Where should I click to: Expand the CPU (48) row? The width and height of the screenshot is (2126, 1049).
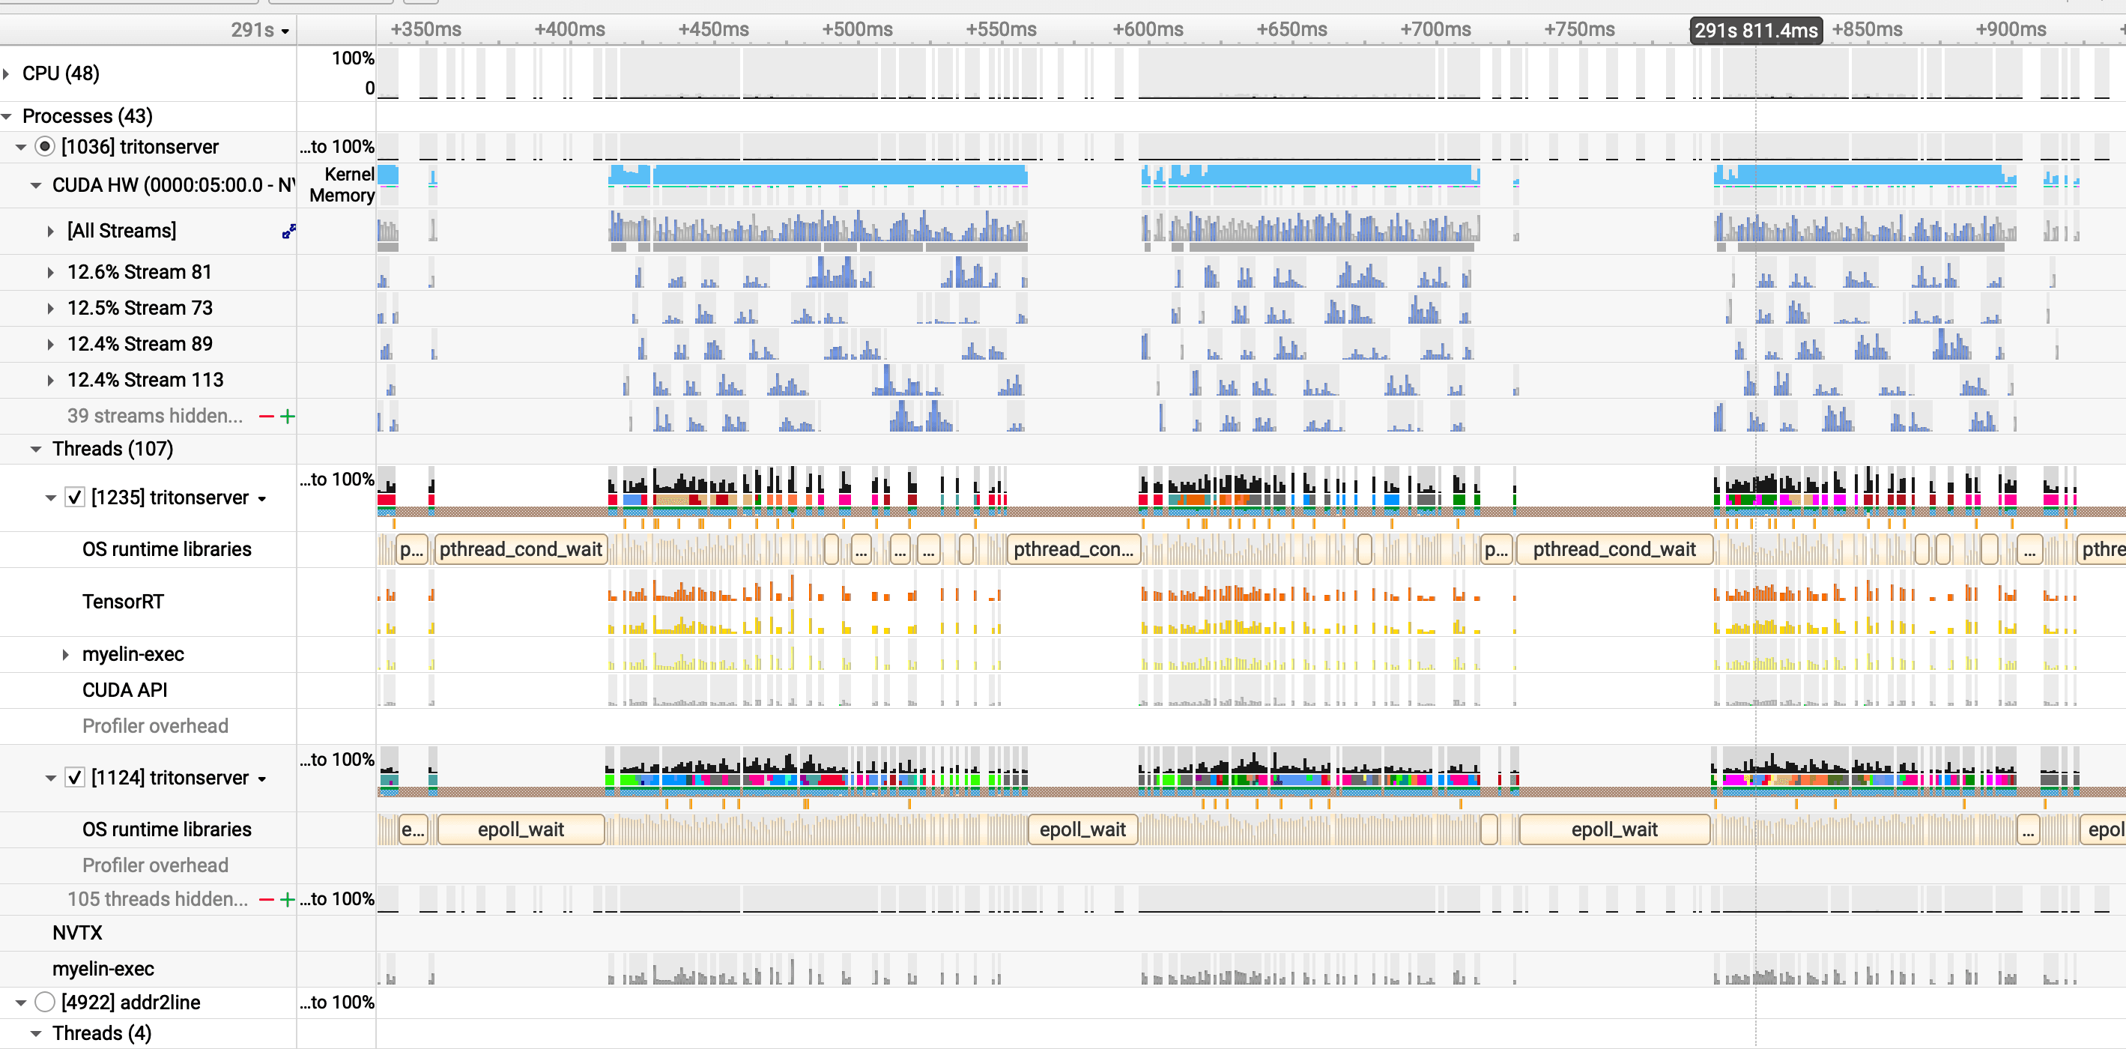(7, 73)
